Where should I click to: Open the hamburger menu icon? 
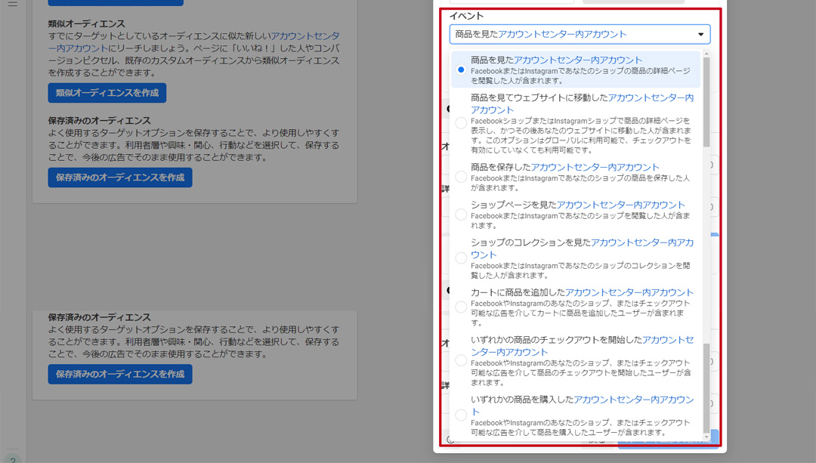click(x=12, y=4)
